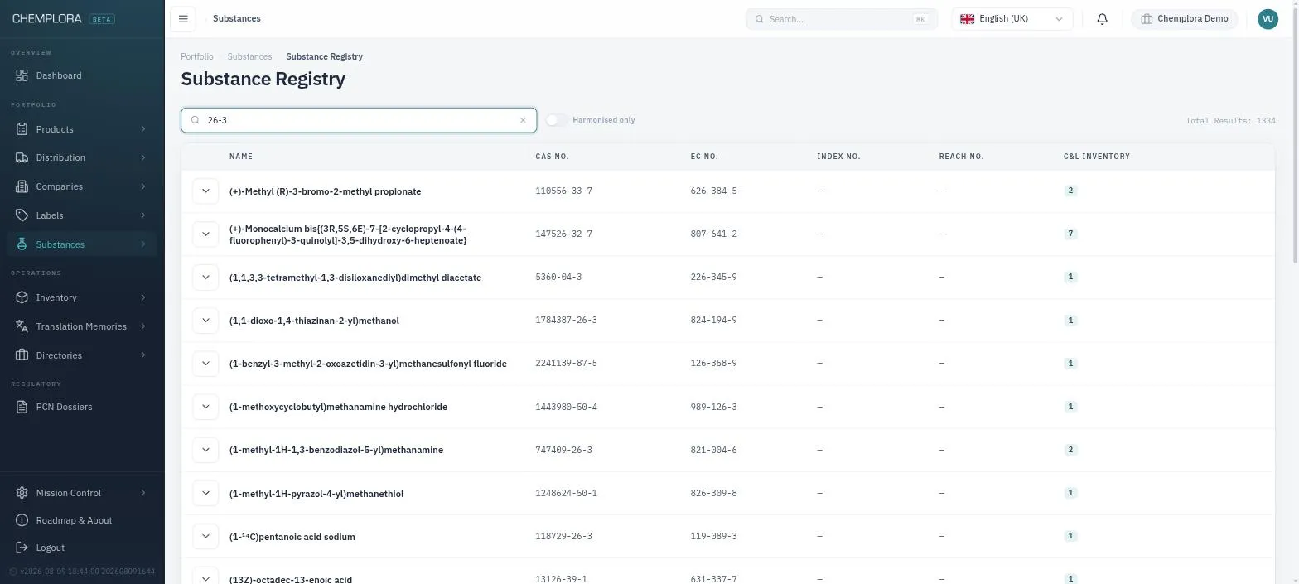
Task: Click the Substances header title in top bar
Action: [x=236, y=18]
